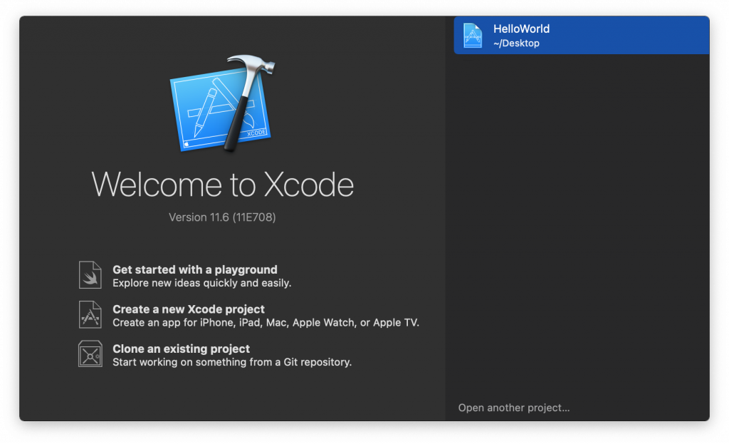Click the Version 11.6 (11E708) text
The height and width of the screenshot is (444, 729).
[x=222, y=217]
